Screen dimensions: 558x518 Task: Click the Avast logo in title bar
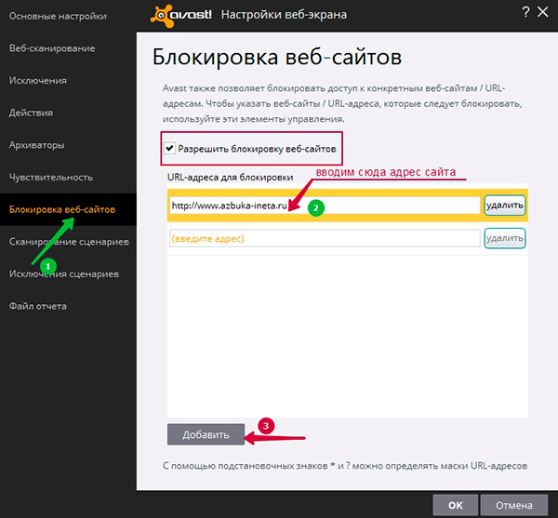tap(180, 15)
